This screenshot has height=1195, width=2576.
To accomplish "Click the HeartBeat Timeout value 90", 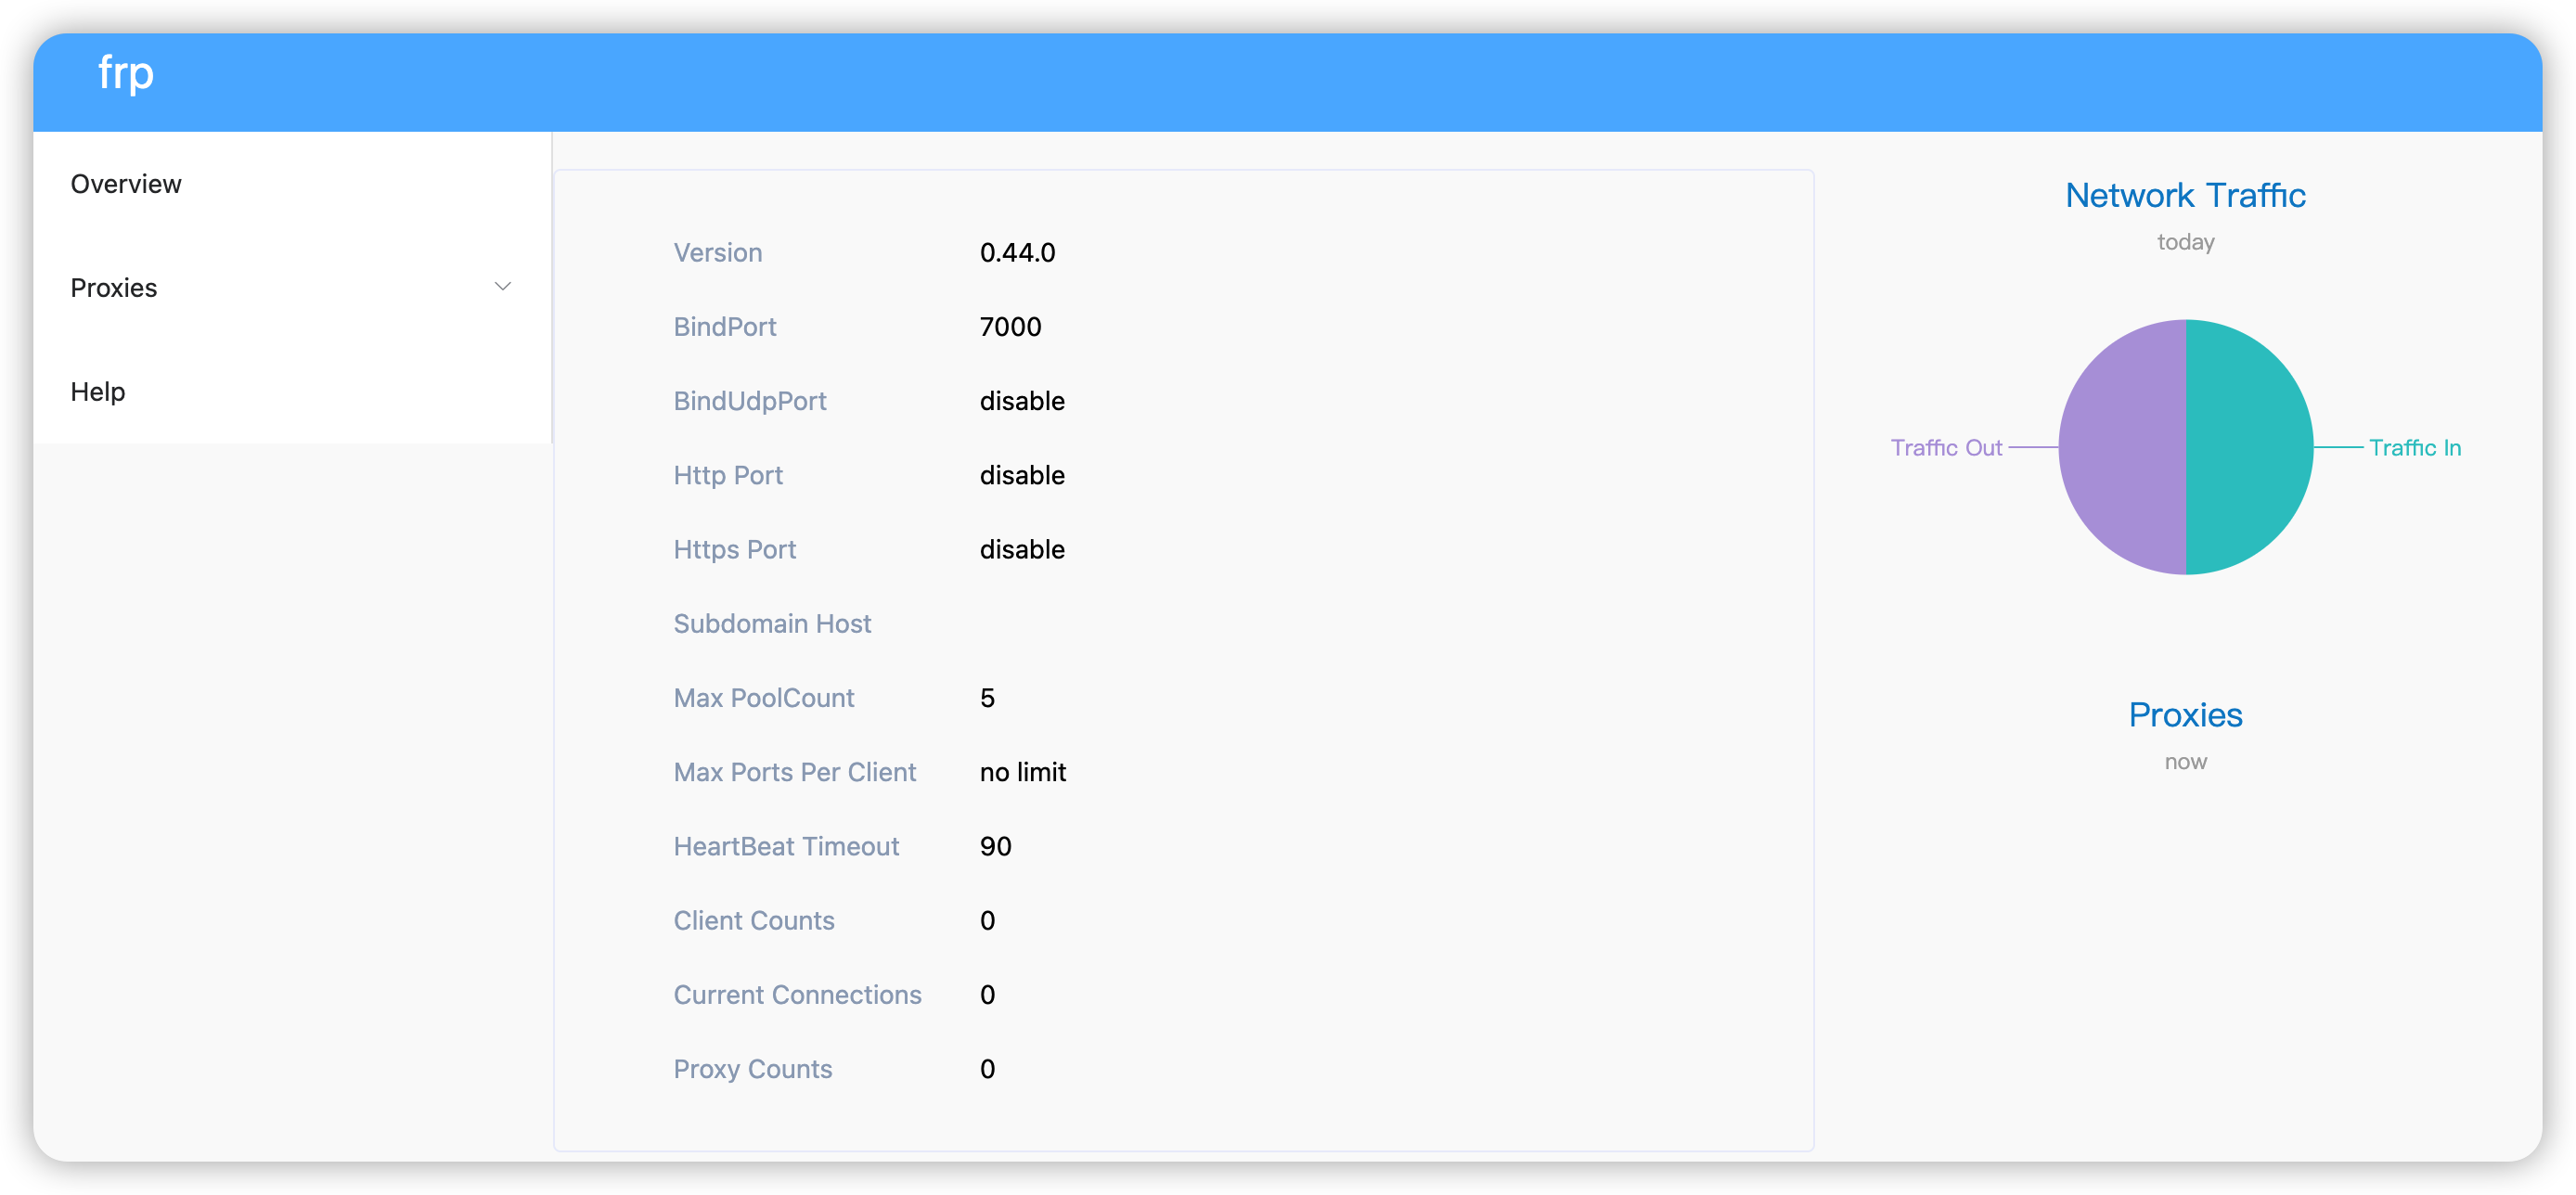I will [x=995, y=846].
